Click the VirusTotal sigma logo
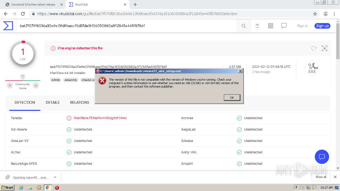 (8, 26)
